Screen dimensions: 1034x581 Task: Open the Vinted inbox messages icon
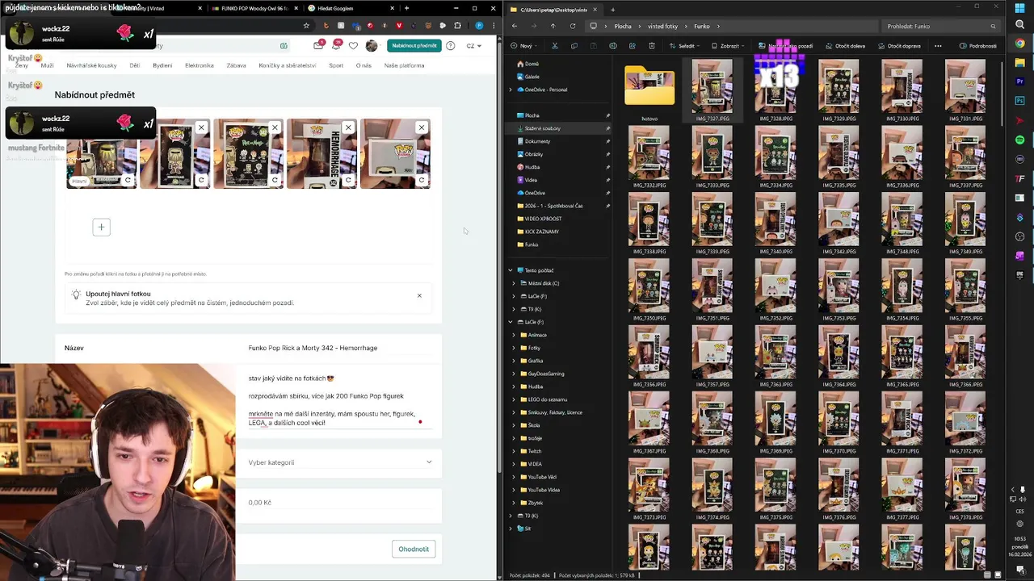(x=318, y=46)
